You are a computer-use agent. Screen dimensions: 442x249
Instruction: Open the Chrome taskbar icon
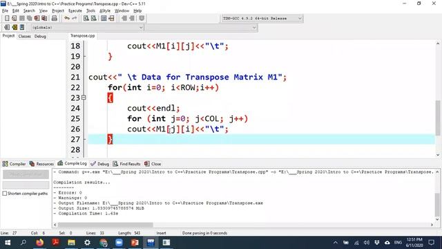103,243
